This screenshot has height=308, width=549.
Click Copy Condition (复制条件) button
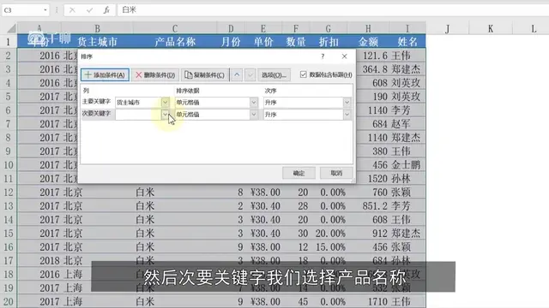tap(205, 74)
